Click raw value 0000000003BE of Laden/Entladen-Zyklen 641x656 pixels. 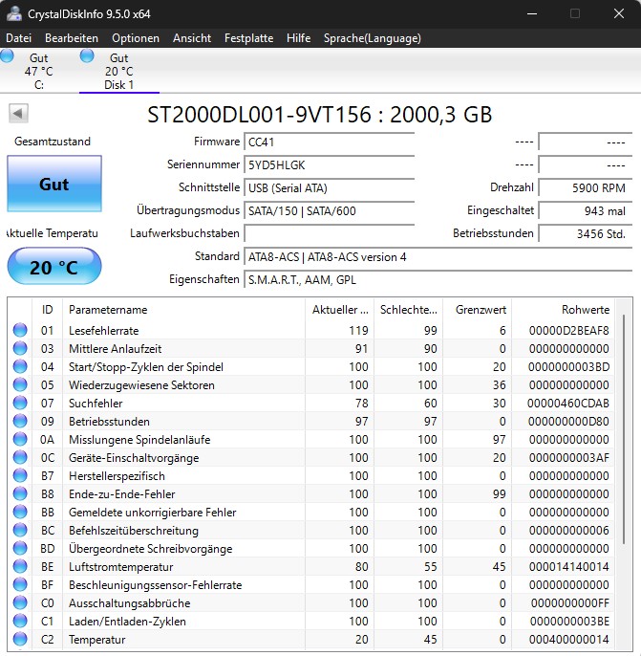(x=569, y=622)
